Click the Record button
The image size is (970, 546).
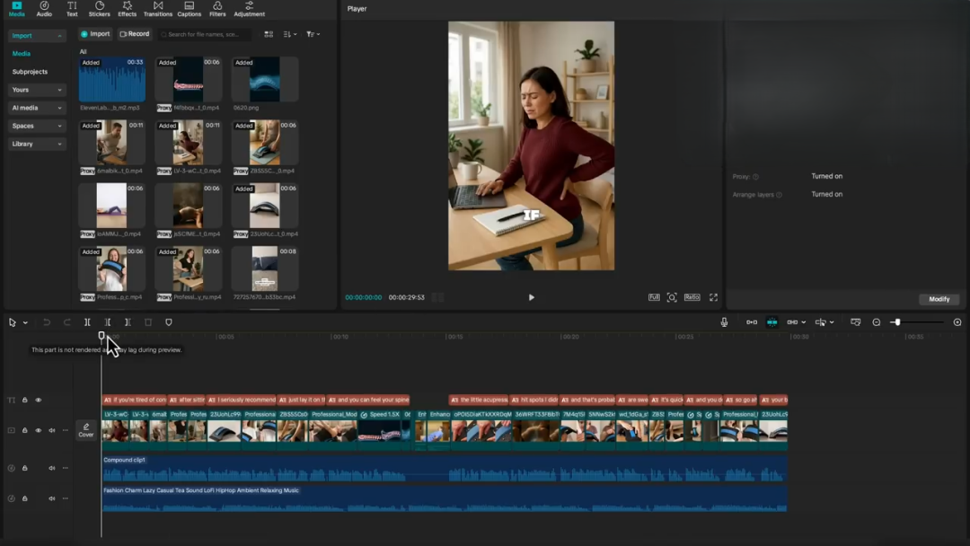135,34
